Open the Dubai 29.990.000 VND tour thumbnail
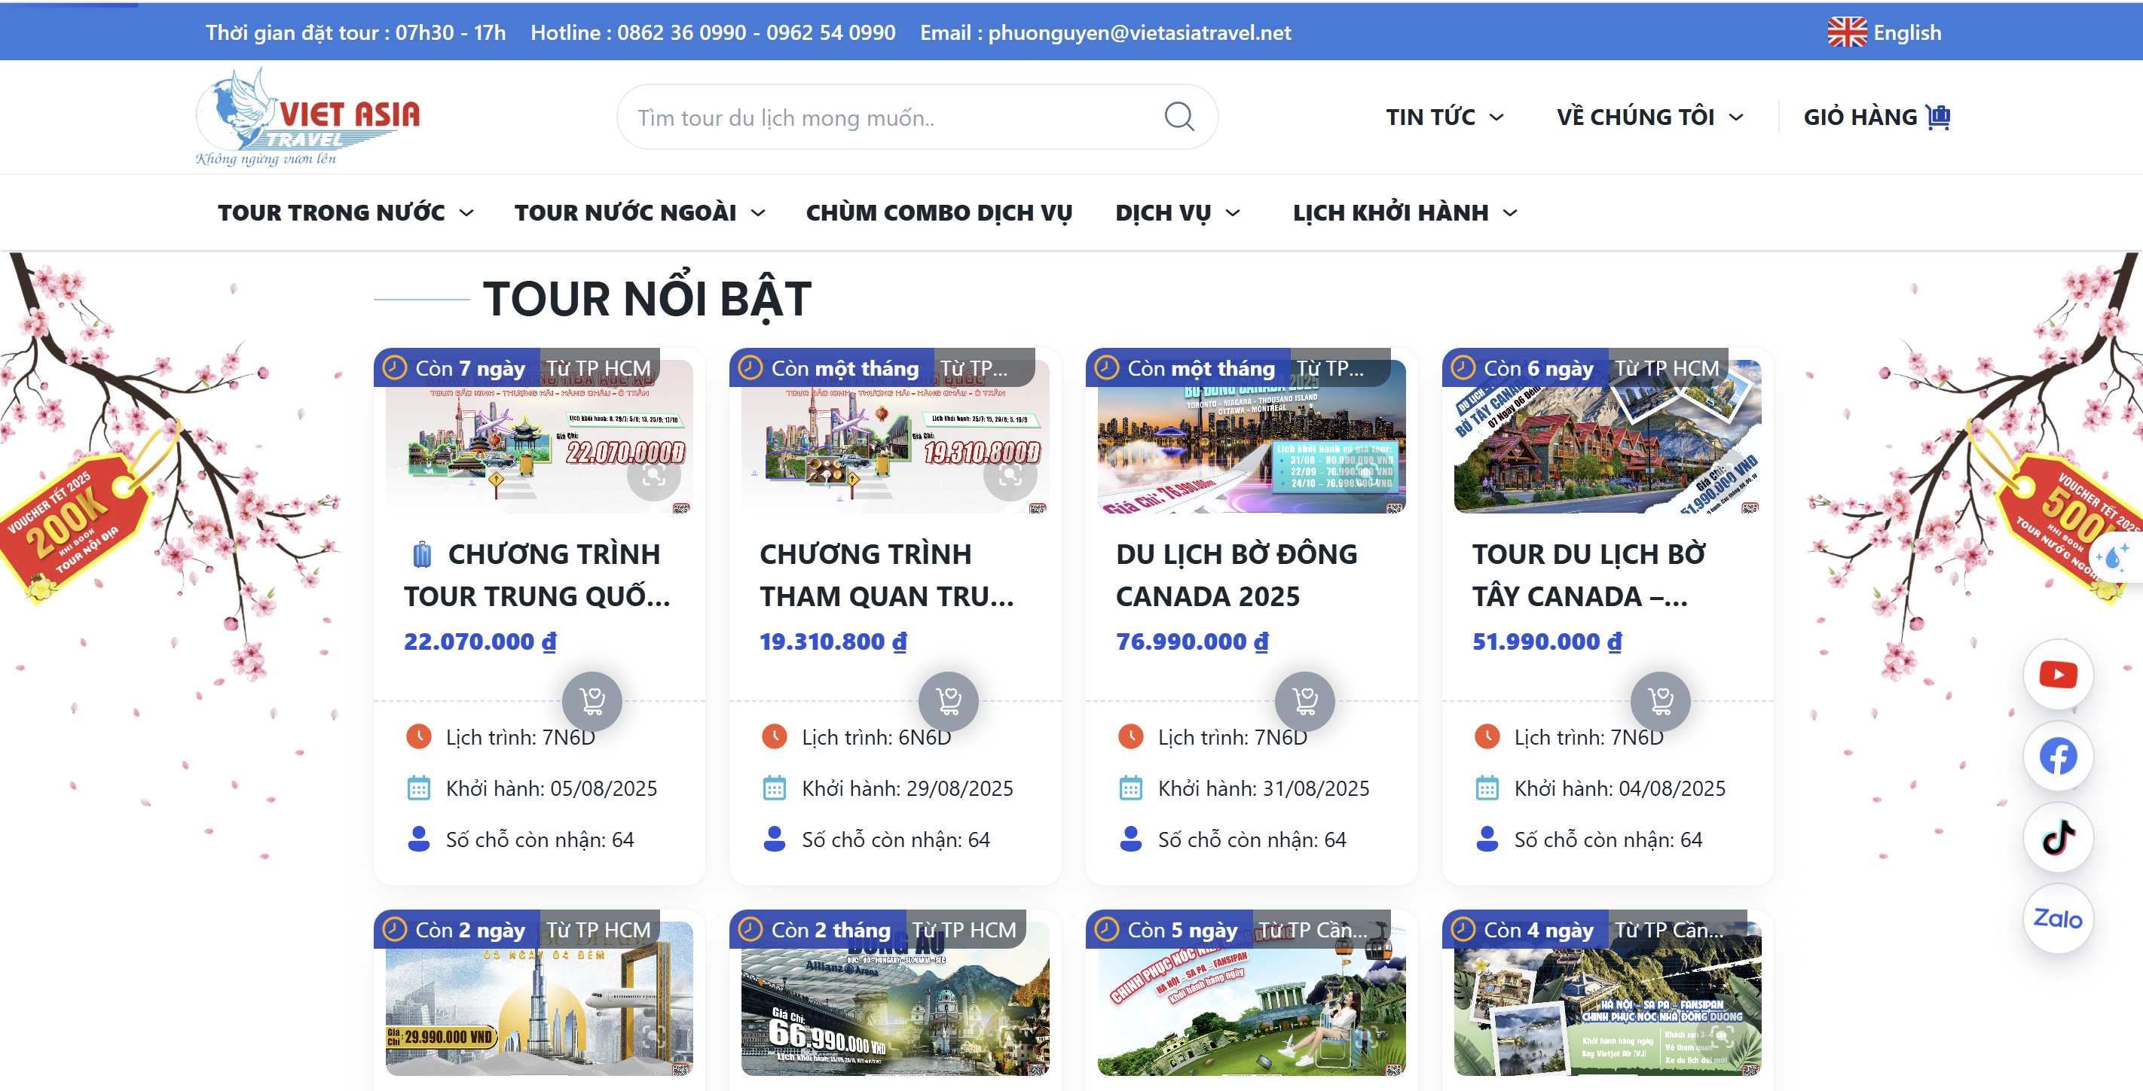 (539, 998)
